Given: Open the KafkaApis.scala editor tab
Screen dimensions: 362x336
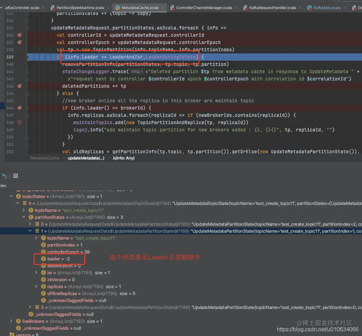Looking at the screenshot, I should click(327, 8).
